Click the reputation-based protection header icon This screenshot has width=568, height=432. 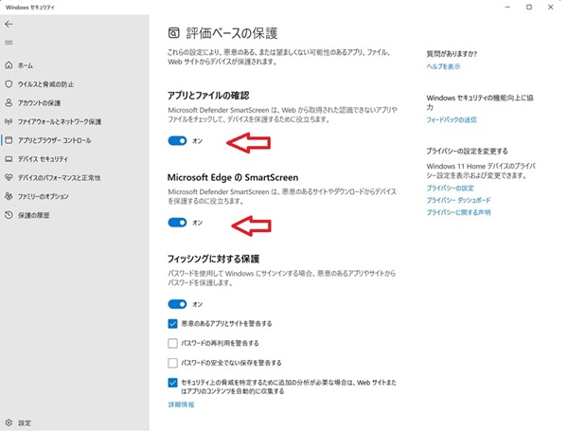173,33
